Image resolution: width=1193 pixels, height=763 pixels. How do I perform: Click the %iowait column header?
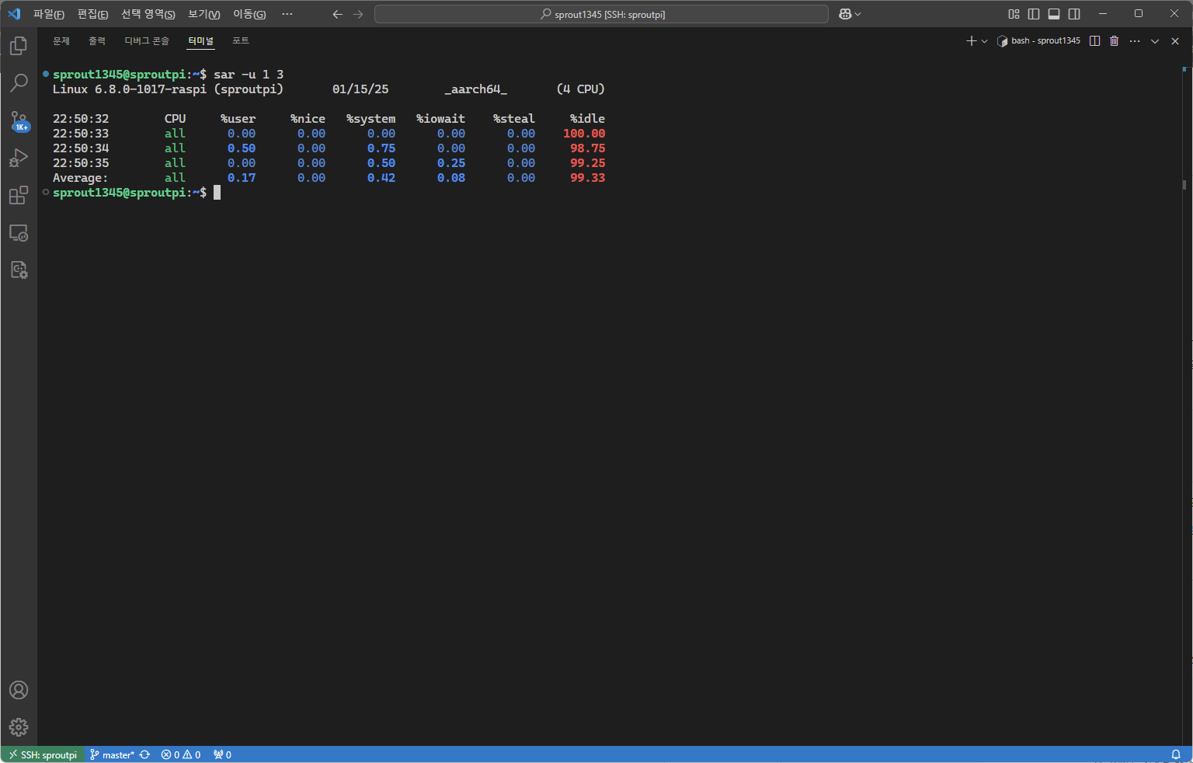(x=440, y=119)
